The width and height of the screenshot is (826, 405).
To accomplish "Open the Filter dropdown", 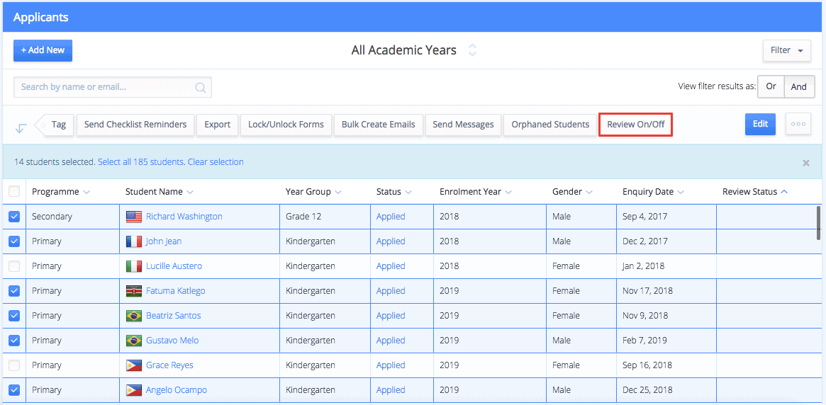I will pos(786,50).
